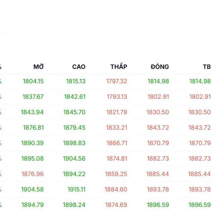Click the low value 1859.25
The image size is (212, 212).
116,174
